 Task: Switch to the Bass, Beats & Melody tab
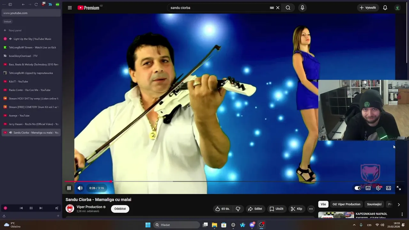coord(31,65)
